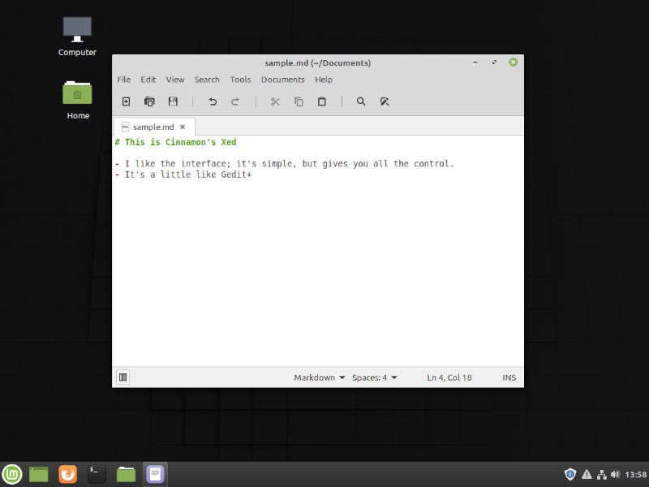Click the Cut scissors icon
Viewport: 649px width, 487px height.
click(x=275, y=101)
